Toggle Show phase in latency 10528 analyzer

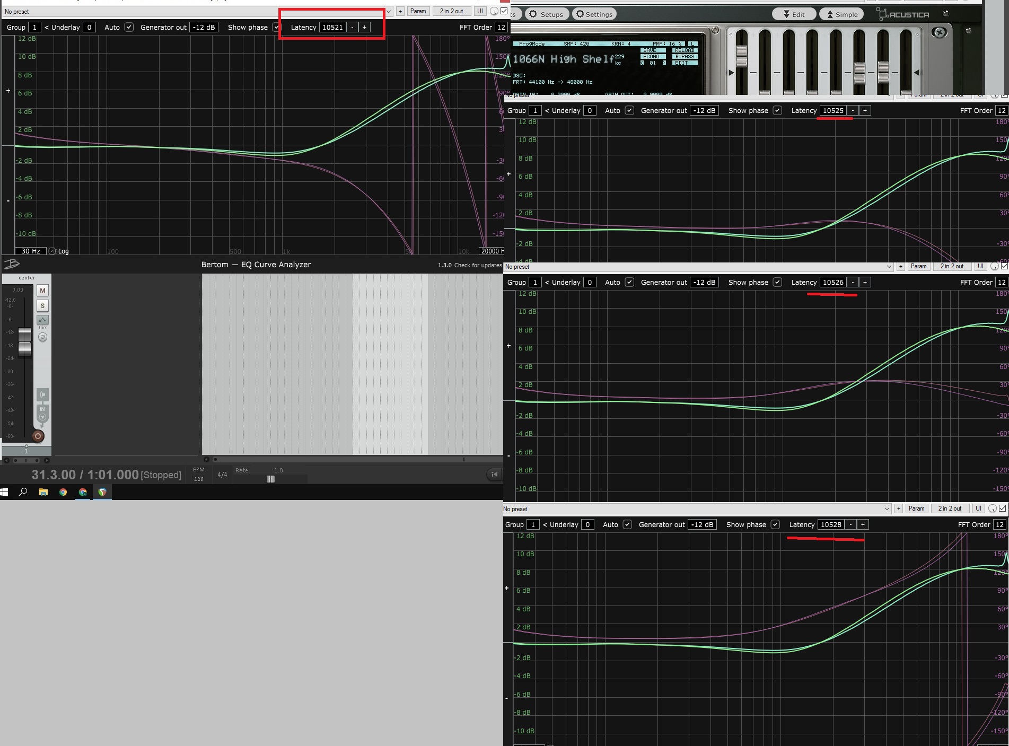click(775, 524)
